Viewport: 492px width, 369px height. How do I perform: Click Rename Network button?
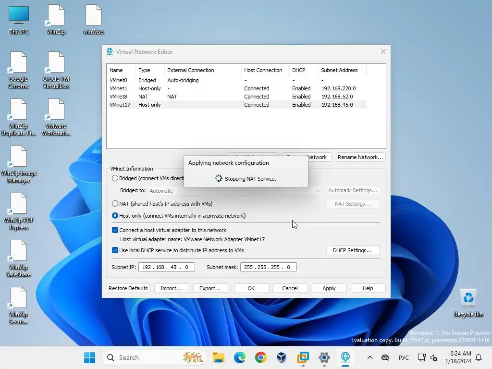[360, 157]
